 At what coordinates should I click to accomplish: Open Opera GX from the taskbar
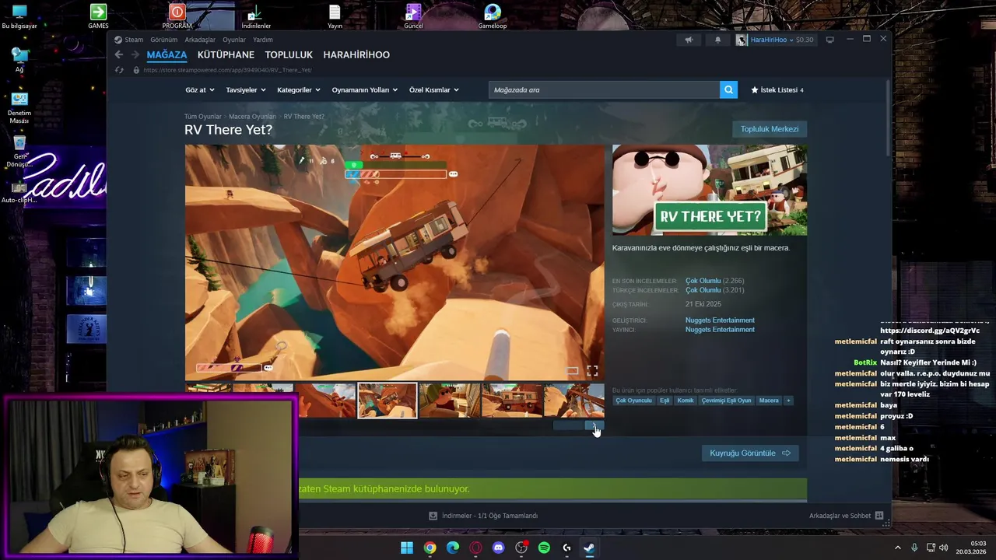tap(475, 548)
